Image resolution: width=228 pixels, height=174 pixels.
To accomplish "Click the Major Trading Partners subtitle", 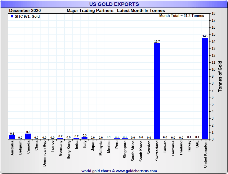I will (x=116, y=11).
